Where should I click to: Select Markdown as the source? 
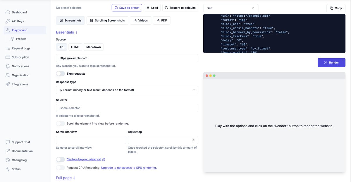pyautogui.click(x=94, y=47)
